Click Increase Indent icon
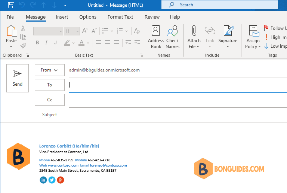This screenshot has width=287, height=193. coord(137,43)
